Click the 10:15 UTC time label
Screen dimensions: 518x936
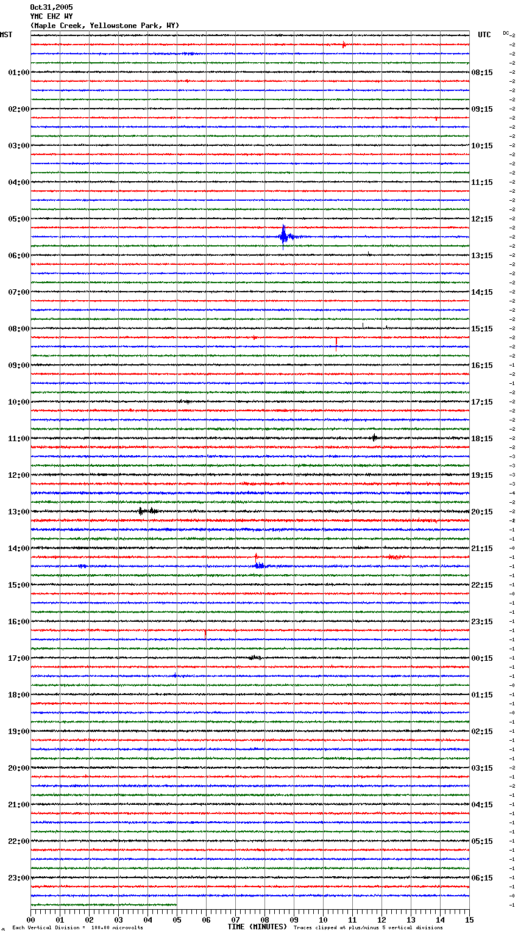tap(482, 146)
